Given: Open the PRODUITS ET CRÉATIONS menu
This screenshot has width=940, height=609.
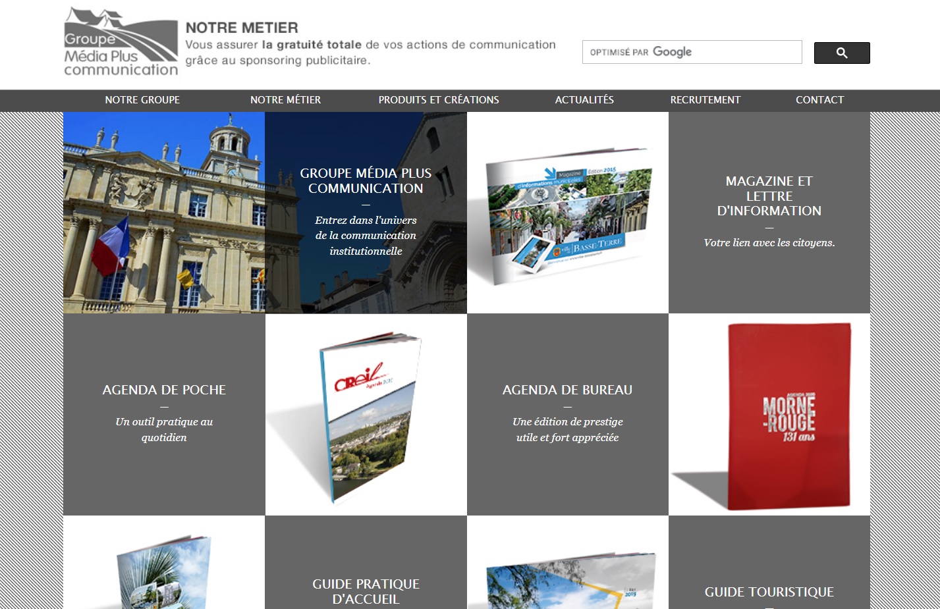Looking at the screenshot, I should 439,100.
